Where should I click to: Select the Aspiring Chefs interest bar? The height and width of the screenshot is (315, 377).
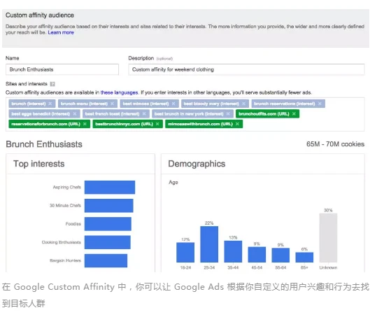(x=110, y=187)
